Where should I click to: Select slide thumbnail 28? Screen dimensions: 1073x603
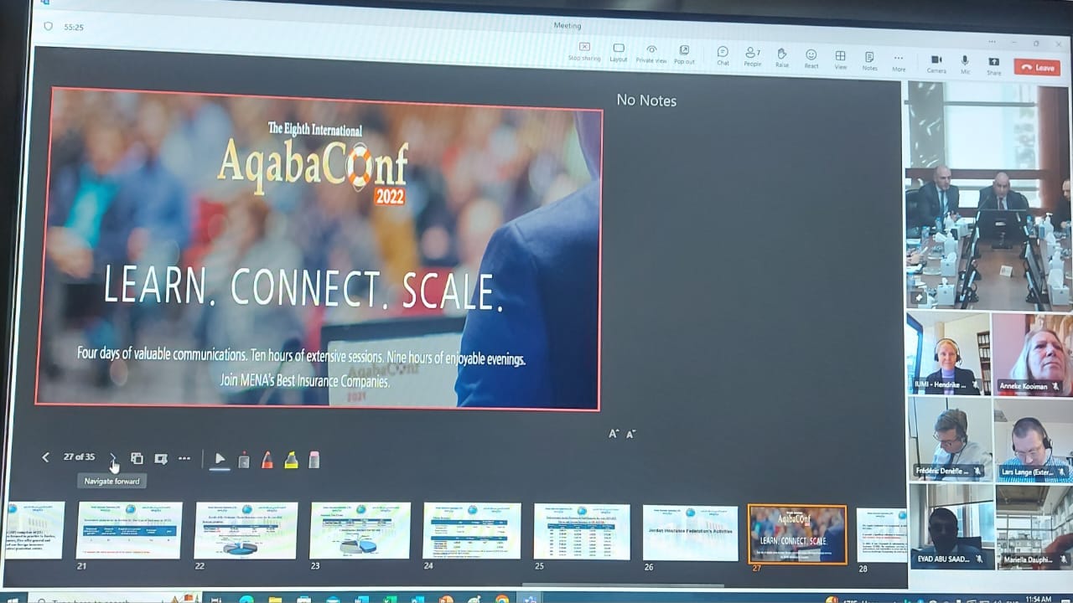[881, 535]
